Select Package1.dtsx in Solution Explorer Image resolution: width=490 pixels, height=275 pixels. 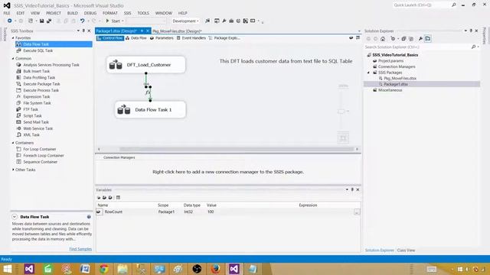396,84
